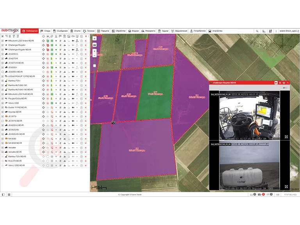
Task: Remove Mitsubishi L200 Teofil MDVR with red X
Action: [x=86, y=94]
